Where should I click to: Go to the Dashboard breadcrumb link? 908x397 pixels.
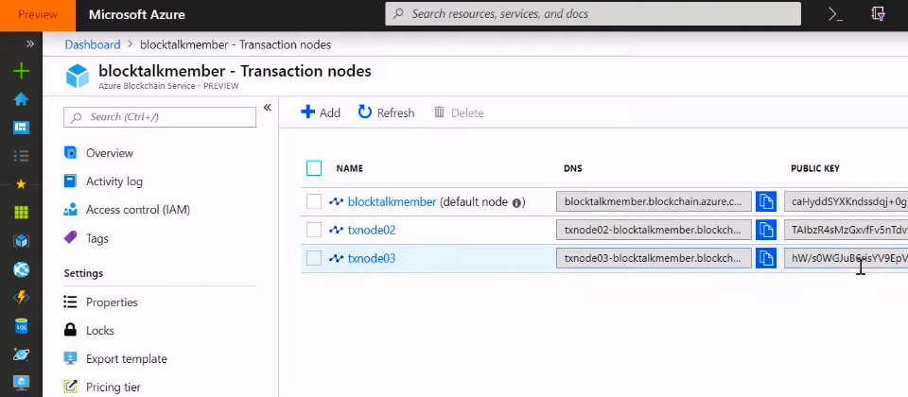(93, 44)
